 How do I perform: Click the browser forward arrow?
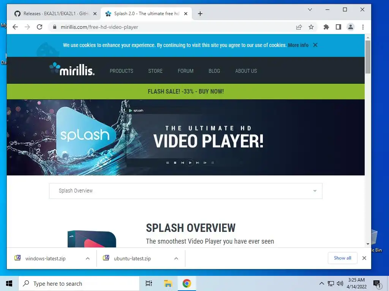click(27, 27)
